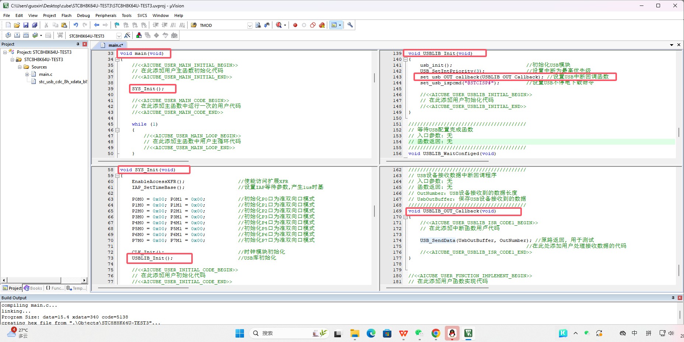Click the Save All toolbar icon
The image size is (684, 342).
[35, 25]
